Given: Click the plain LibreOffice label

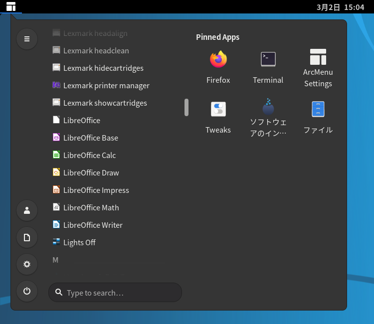Looking at the screenshot, I should [x=82, y=121].
